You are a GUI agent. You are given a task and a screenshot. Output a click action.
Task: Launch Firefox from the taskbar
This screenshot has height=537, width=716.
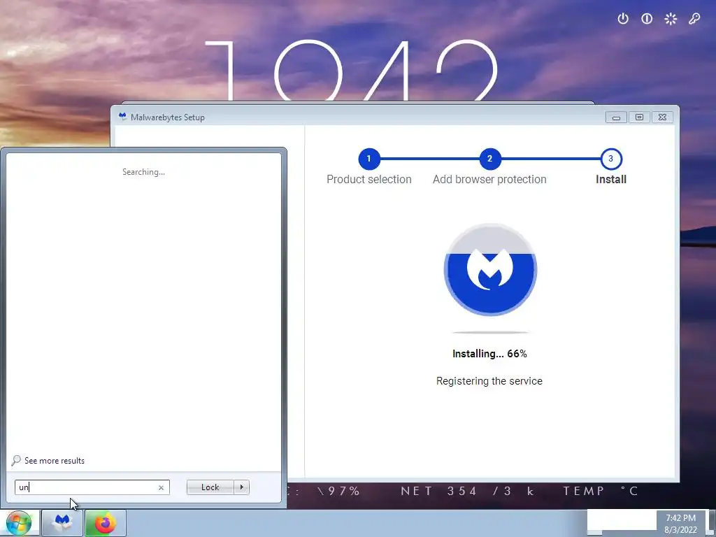(105, 523)
